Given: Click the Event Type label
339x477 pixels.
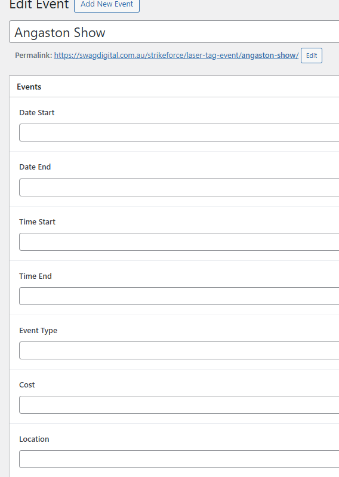Looking at the screenshot, I should (38, 331).
